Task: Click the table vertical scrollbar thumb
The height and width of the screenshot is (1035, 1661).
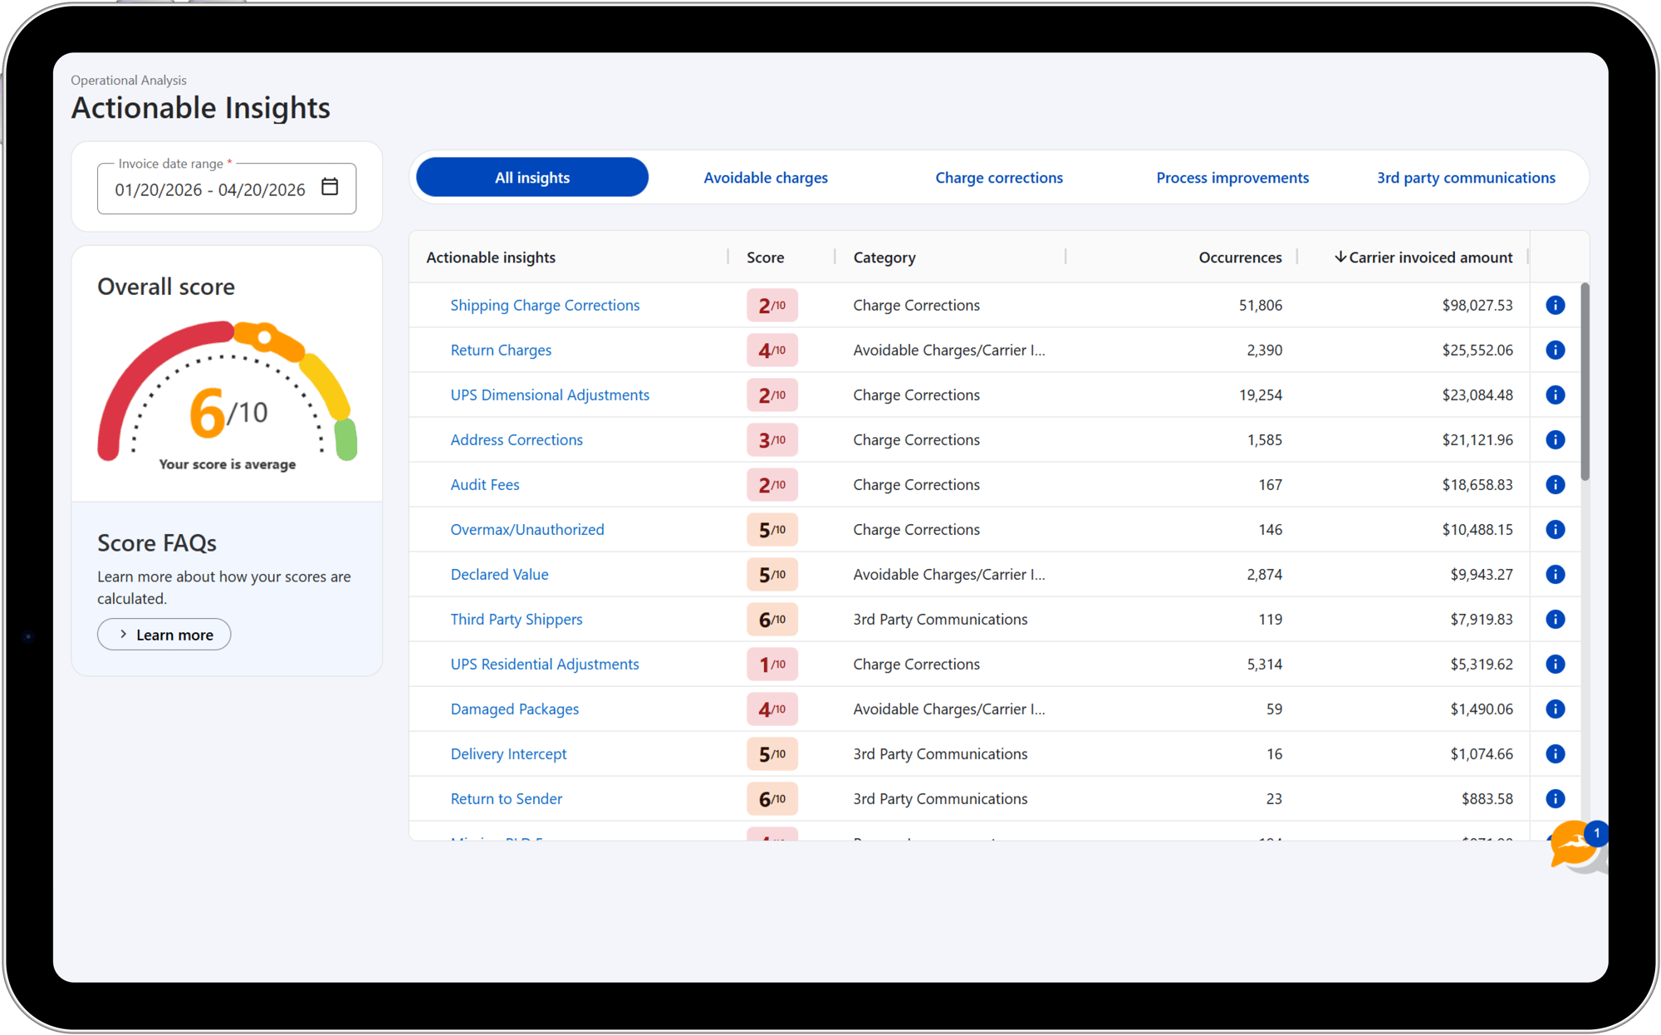Action: (1585, 381)
